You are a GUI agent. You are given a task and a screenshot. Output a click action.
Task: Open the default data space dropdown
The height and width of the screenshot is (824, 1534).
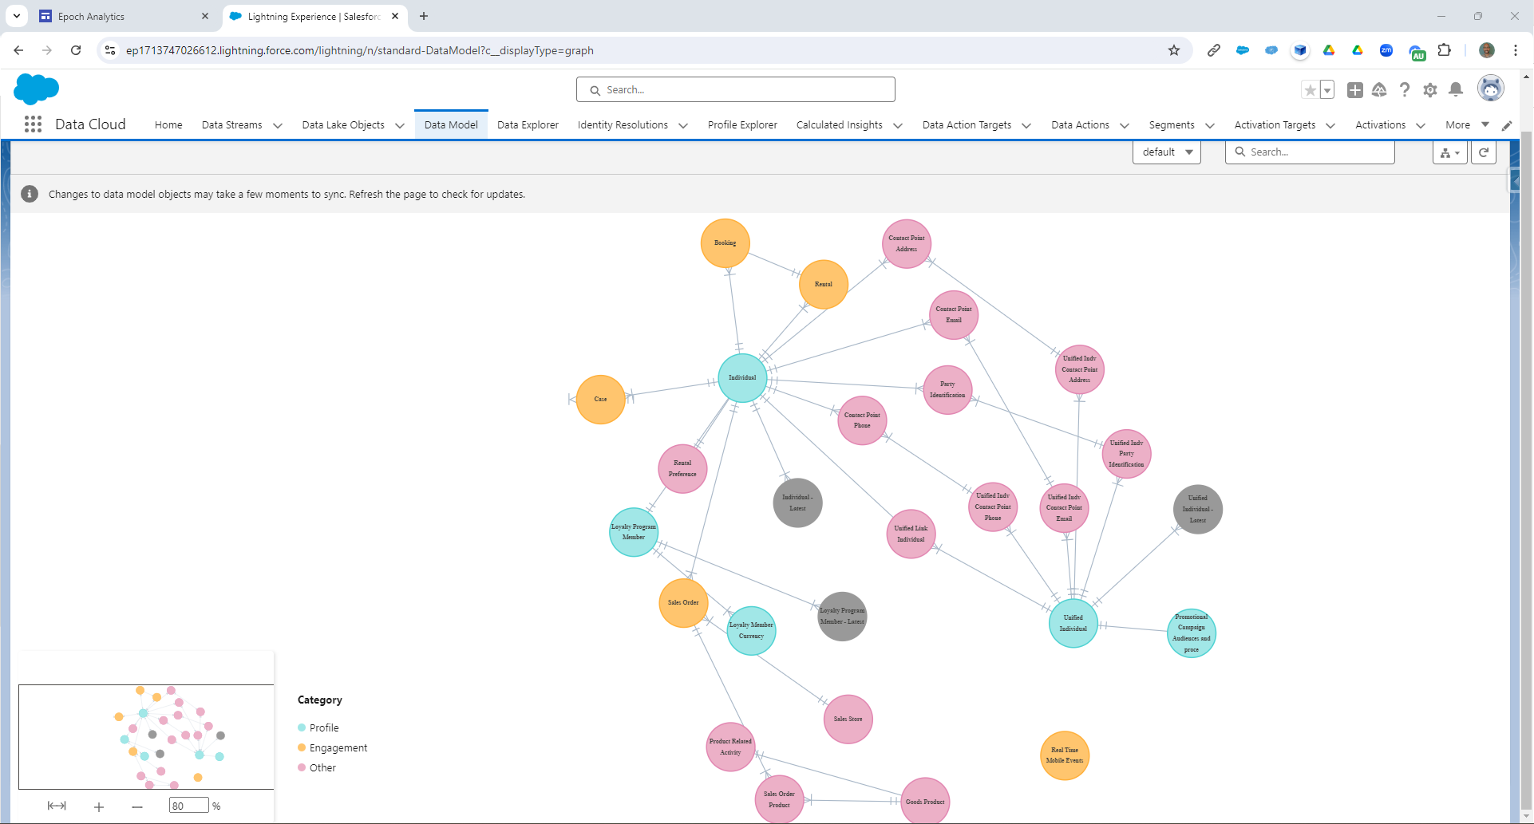click(1167, 152)
